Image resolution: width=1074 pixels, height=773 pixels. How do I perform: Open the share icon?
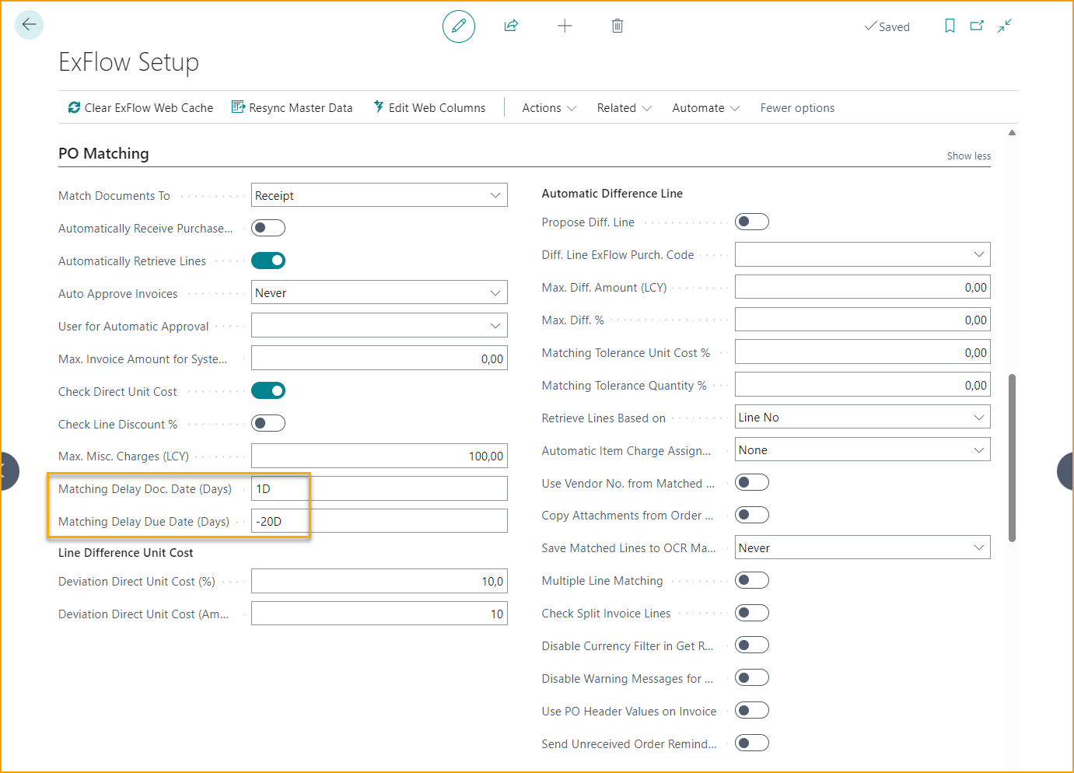[511, 26]
